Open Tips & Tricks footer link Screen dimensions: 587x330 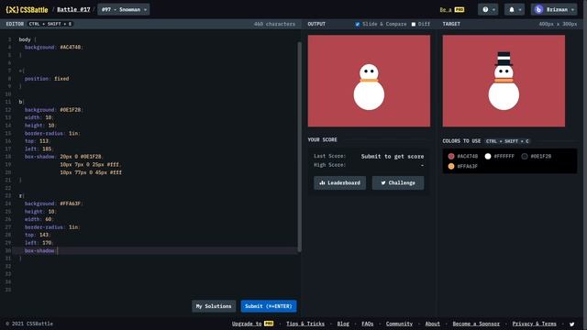(x=305, y=324)
